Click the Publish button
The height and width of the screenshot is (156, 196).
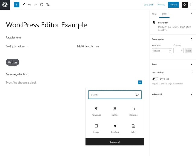click(173, 5)
